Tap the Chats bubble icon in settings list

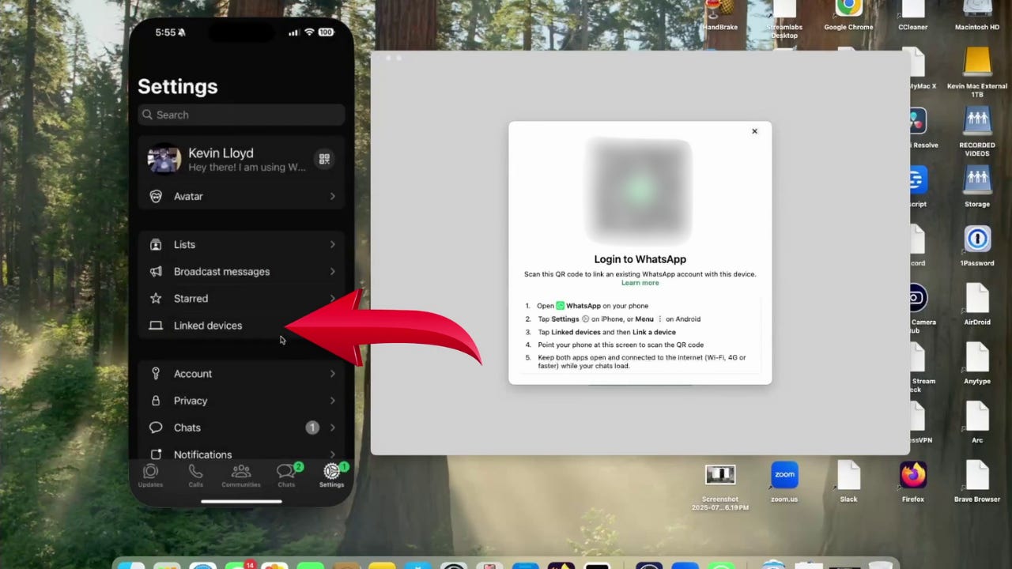click(156, 428)
